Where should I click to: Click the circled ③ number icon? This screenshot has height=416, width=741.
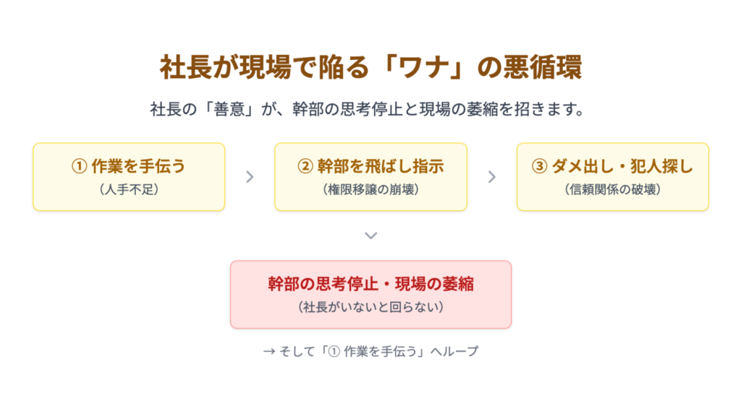point(538,167)
